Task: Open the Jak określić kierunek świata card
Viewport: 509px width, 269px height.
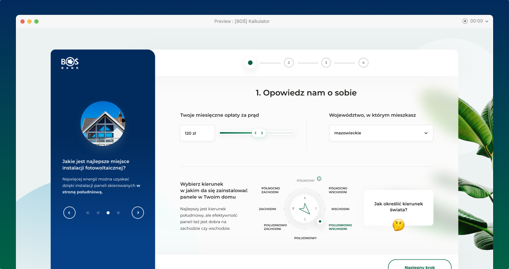Action: 398,207
